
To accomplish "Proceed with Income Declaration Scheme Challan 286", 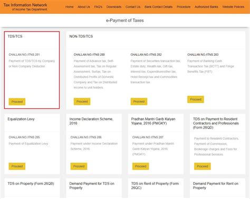I will [x=79, y=166].
